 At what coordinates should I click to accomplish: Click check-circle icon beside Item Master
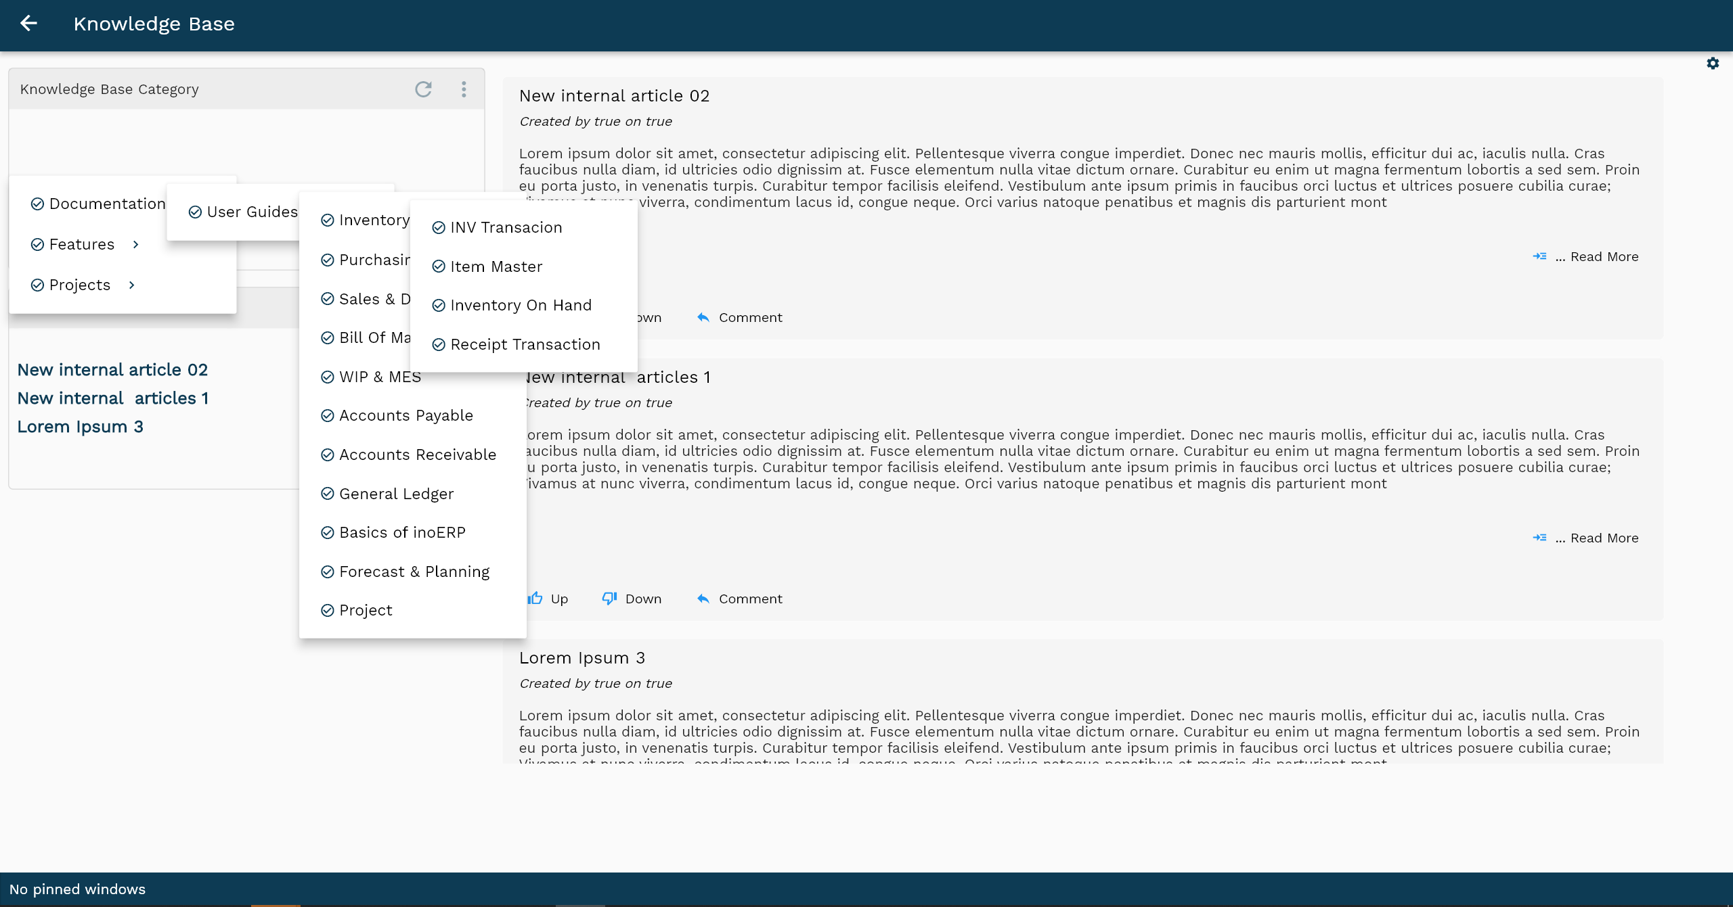(x=439, y=266)
